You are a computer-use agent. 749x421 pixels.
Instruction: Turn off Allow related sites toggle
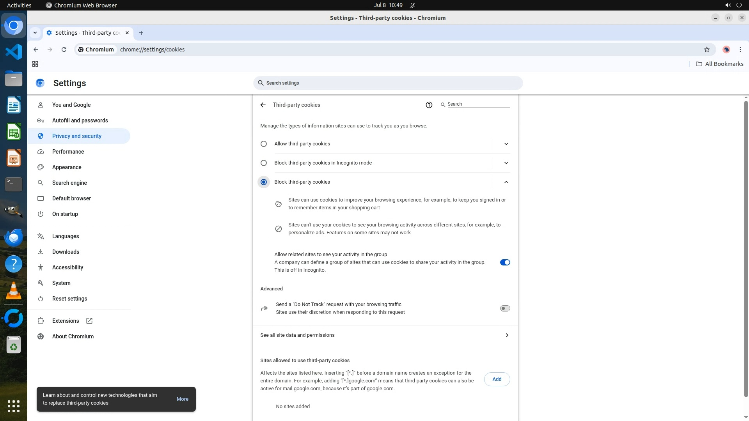tap(505, 262)
